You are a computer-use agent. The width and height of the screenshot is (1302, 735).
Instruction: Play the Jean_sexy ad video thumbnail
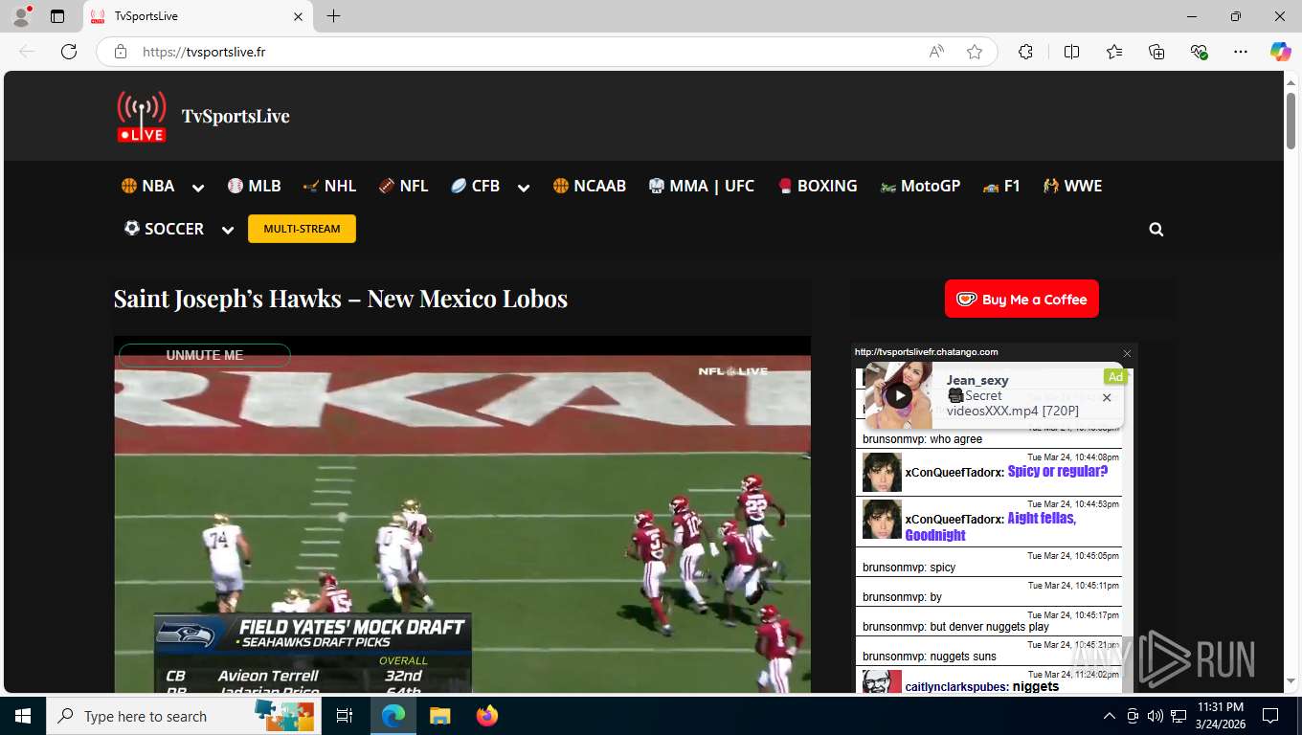coord(899,395)
